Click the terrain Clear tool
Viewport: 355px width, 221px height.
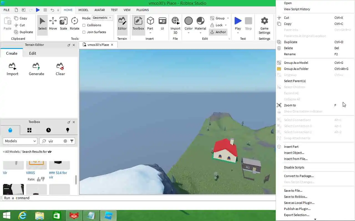(60, 69)
